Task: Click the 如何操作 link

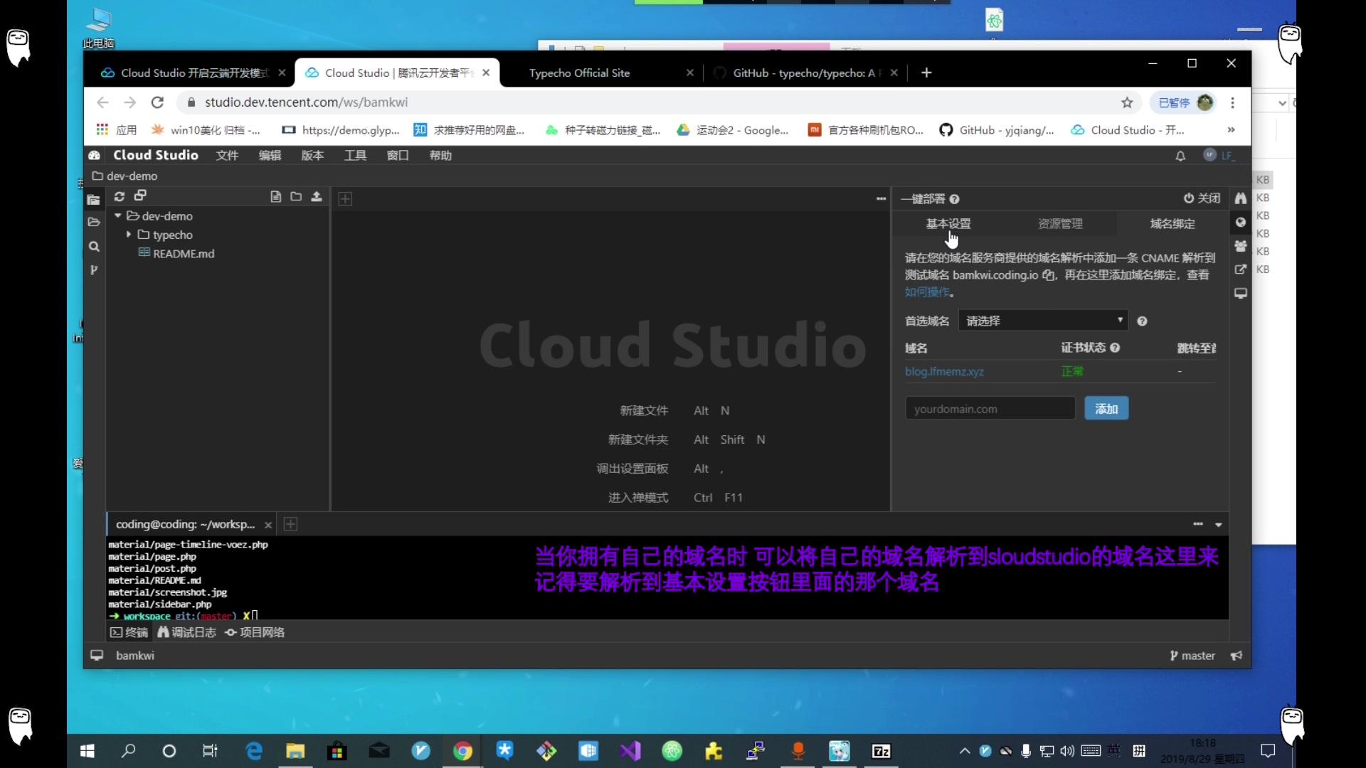Action: (x=927, y=292)
